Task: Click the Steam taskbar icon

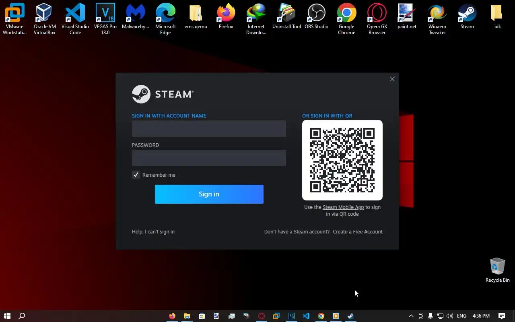Action: click(x=351, y=316)
